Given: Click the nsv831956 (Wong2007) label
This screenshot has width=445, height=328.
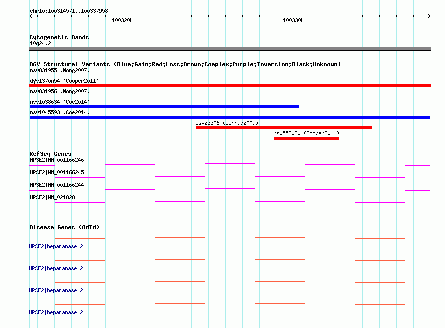Looking at the screenshot, I should 60,91.
